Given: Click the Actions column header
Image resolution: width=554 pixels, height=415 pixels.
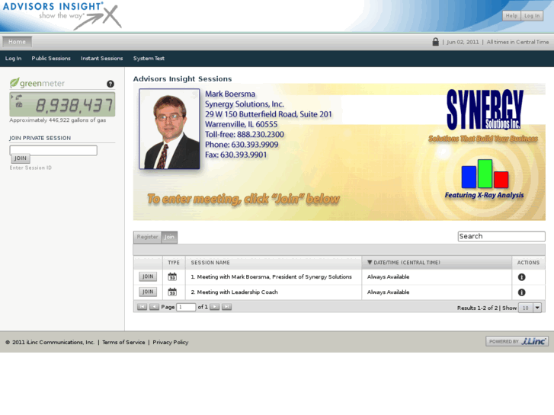Looking at the screenshot, I should click(528, 263).
